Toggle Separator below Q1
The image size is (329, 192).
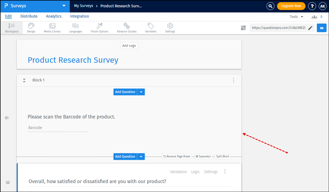tap(203, 156)
